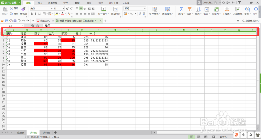
Task: Open file with folder icon
Action: click(x=2, y=21)
